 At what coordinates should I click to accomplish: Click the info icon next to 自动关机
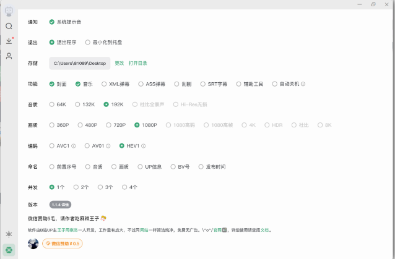click(303, 84)
